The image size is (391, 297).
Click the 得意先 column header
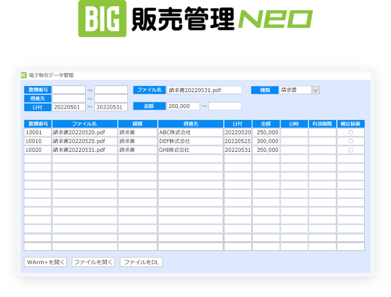click(191, 124)
